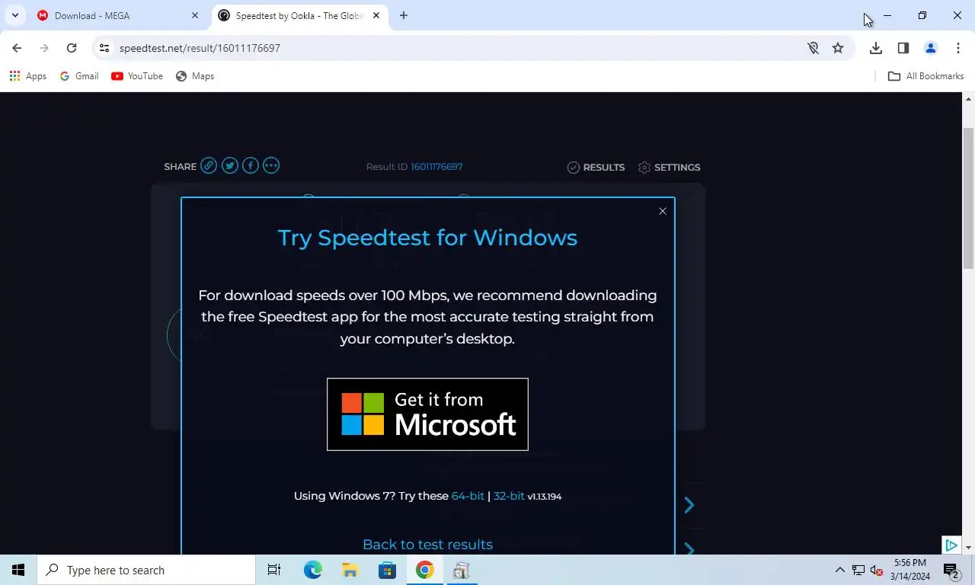Open the Chrome profile icon
This screenshot has width=975, height=585.
click(x=930, y=48)
